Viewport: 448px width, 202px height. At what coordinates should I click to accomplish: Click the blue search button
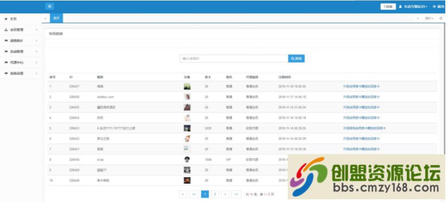(296, 58)
